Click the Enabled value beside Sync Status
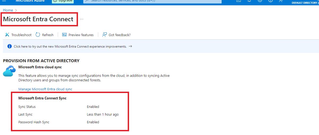This screenshot has height=135, width=319. (93, 107)
